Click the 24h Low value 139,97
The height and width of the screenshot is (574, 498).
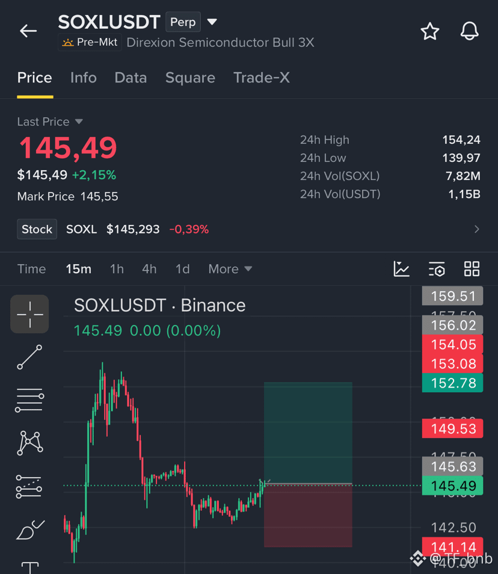click(461, 158)
